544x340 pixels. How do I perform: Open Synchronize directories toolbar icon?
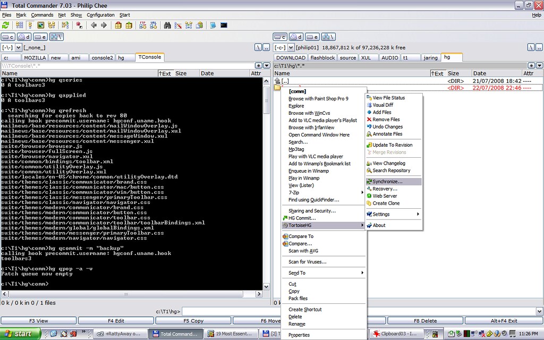click(189, 25)
